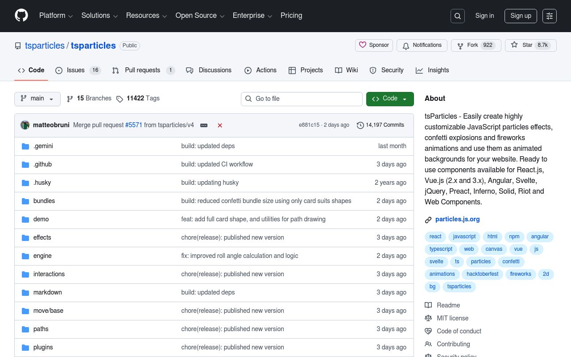This screenshot has width=571, height=357.
Task: View commit history via the clock icon
Action: [360, 125]
